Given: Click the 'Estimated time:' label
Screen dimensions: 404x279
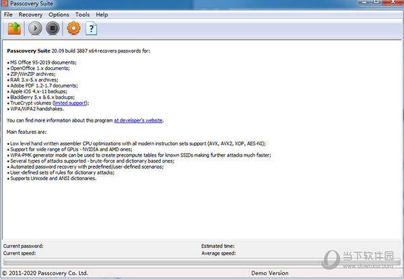Looking at the screenshot, I should pos(217,246).
